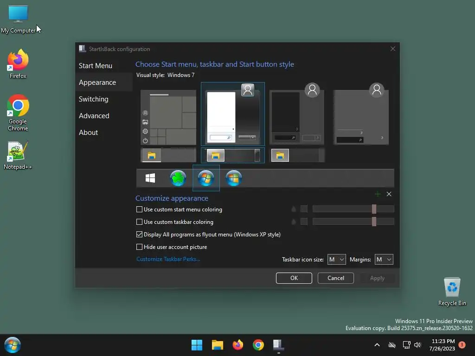
Task: Click the Apply button
Action: tap(377, 278)
